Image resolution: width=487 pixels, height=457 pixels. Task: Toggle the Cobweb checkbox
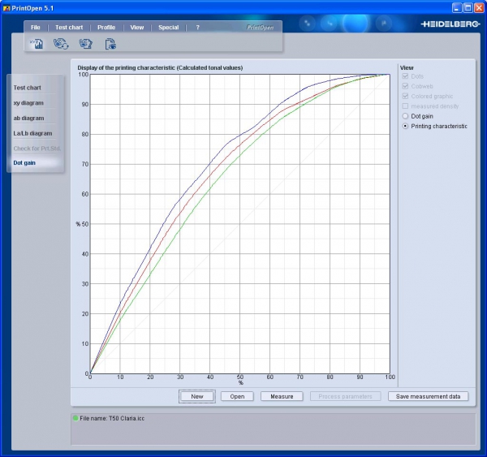pos(405,86)
